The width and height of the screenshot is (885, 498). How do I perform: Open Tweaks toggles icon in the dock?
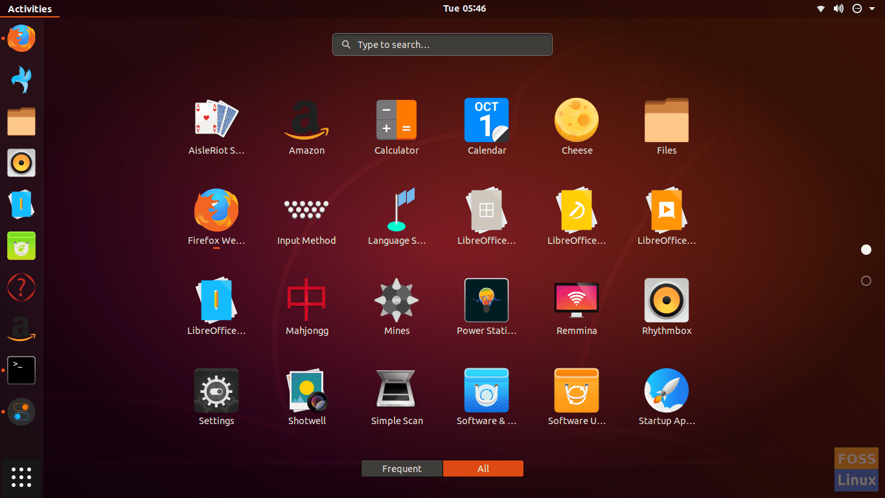coord(21,412)
